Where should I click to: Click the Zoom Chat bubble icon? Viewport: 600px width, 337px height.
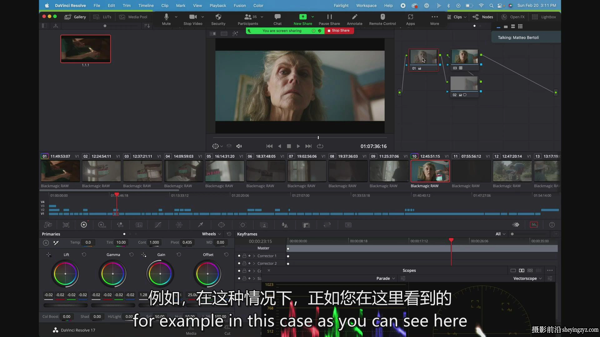pos(277,17)
